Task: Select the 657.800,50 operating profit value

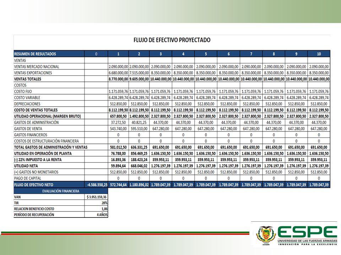Action: click(x=118, y=116)
